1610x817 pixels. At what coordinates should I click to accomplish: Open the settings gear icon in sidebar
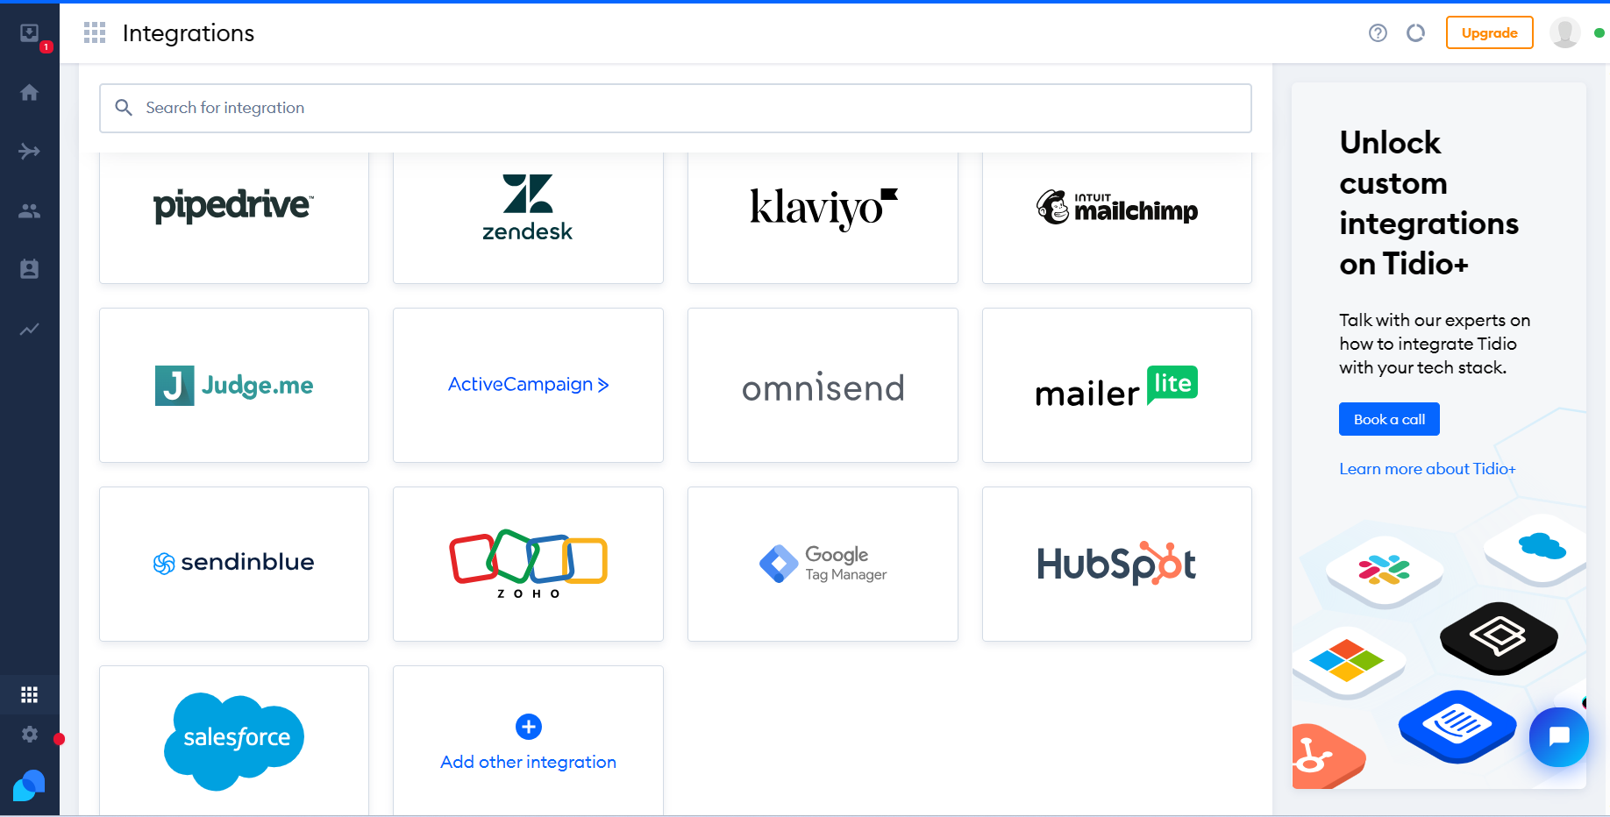[x=30, y=734]
